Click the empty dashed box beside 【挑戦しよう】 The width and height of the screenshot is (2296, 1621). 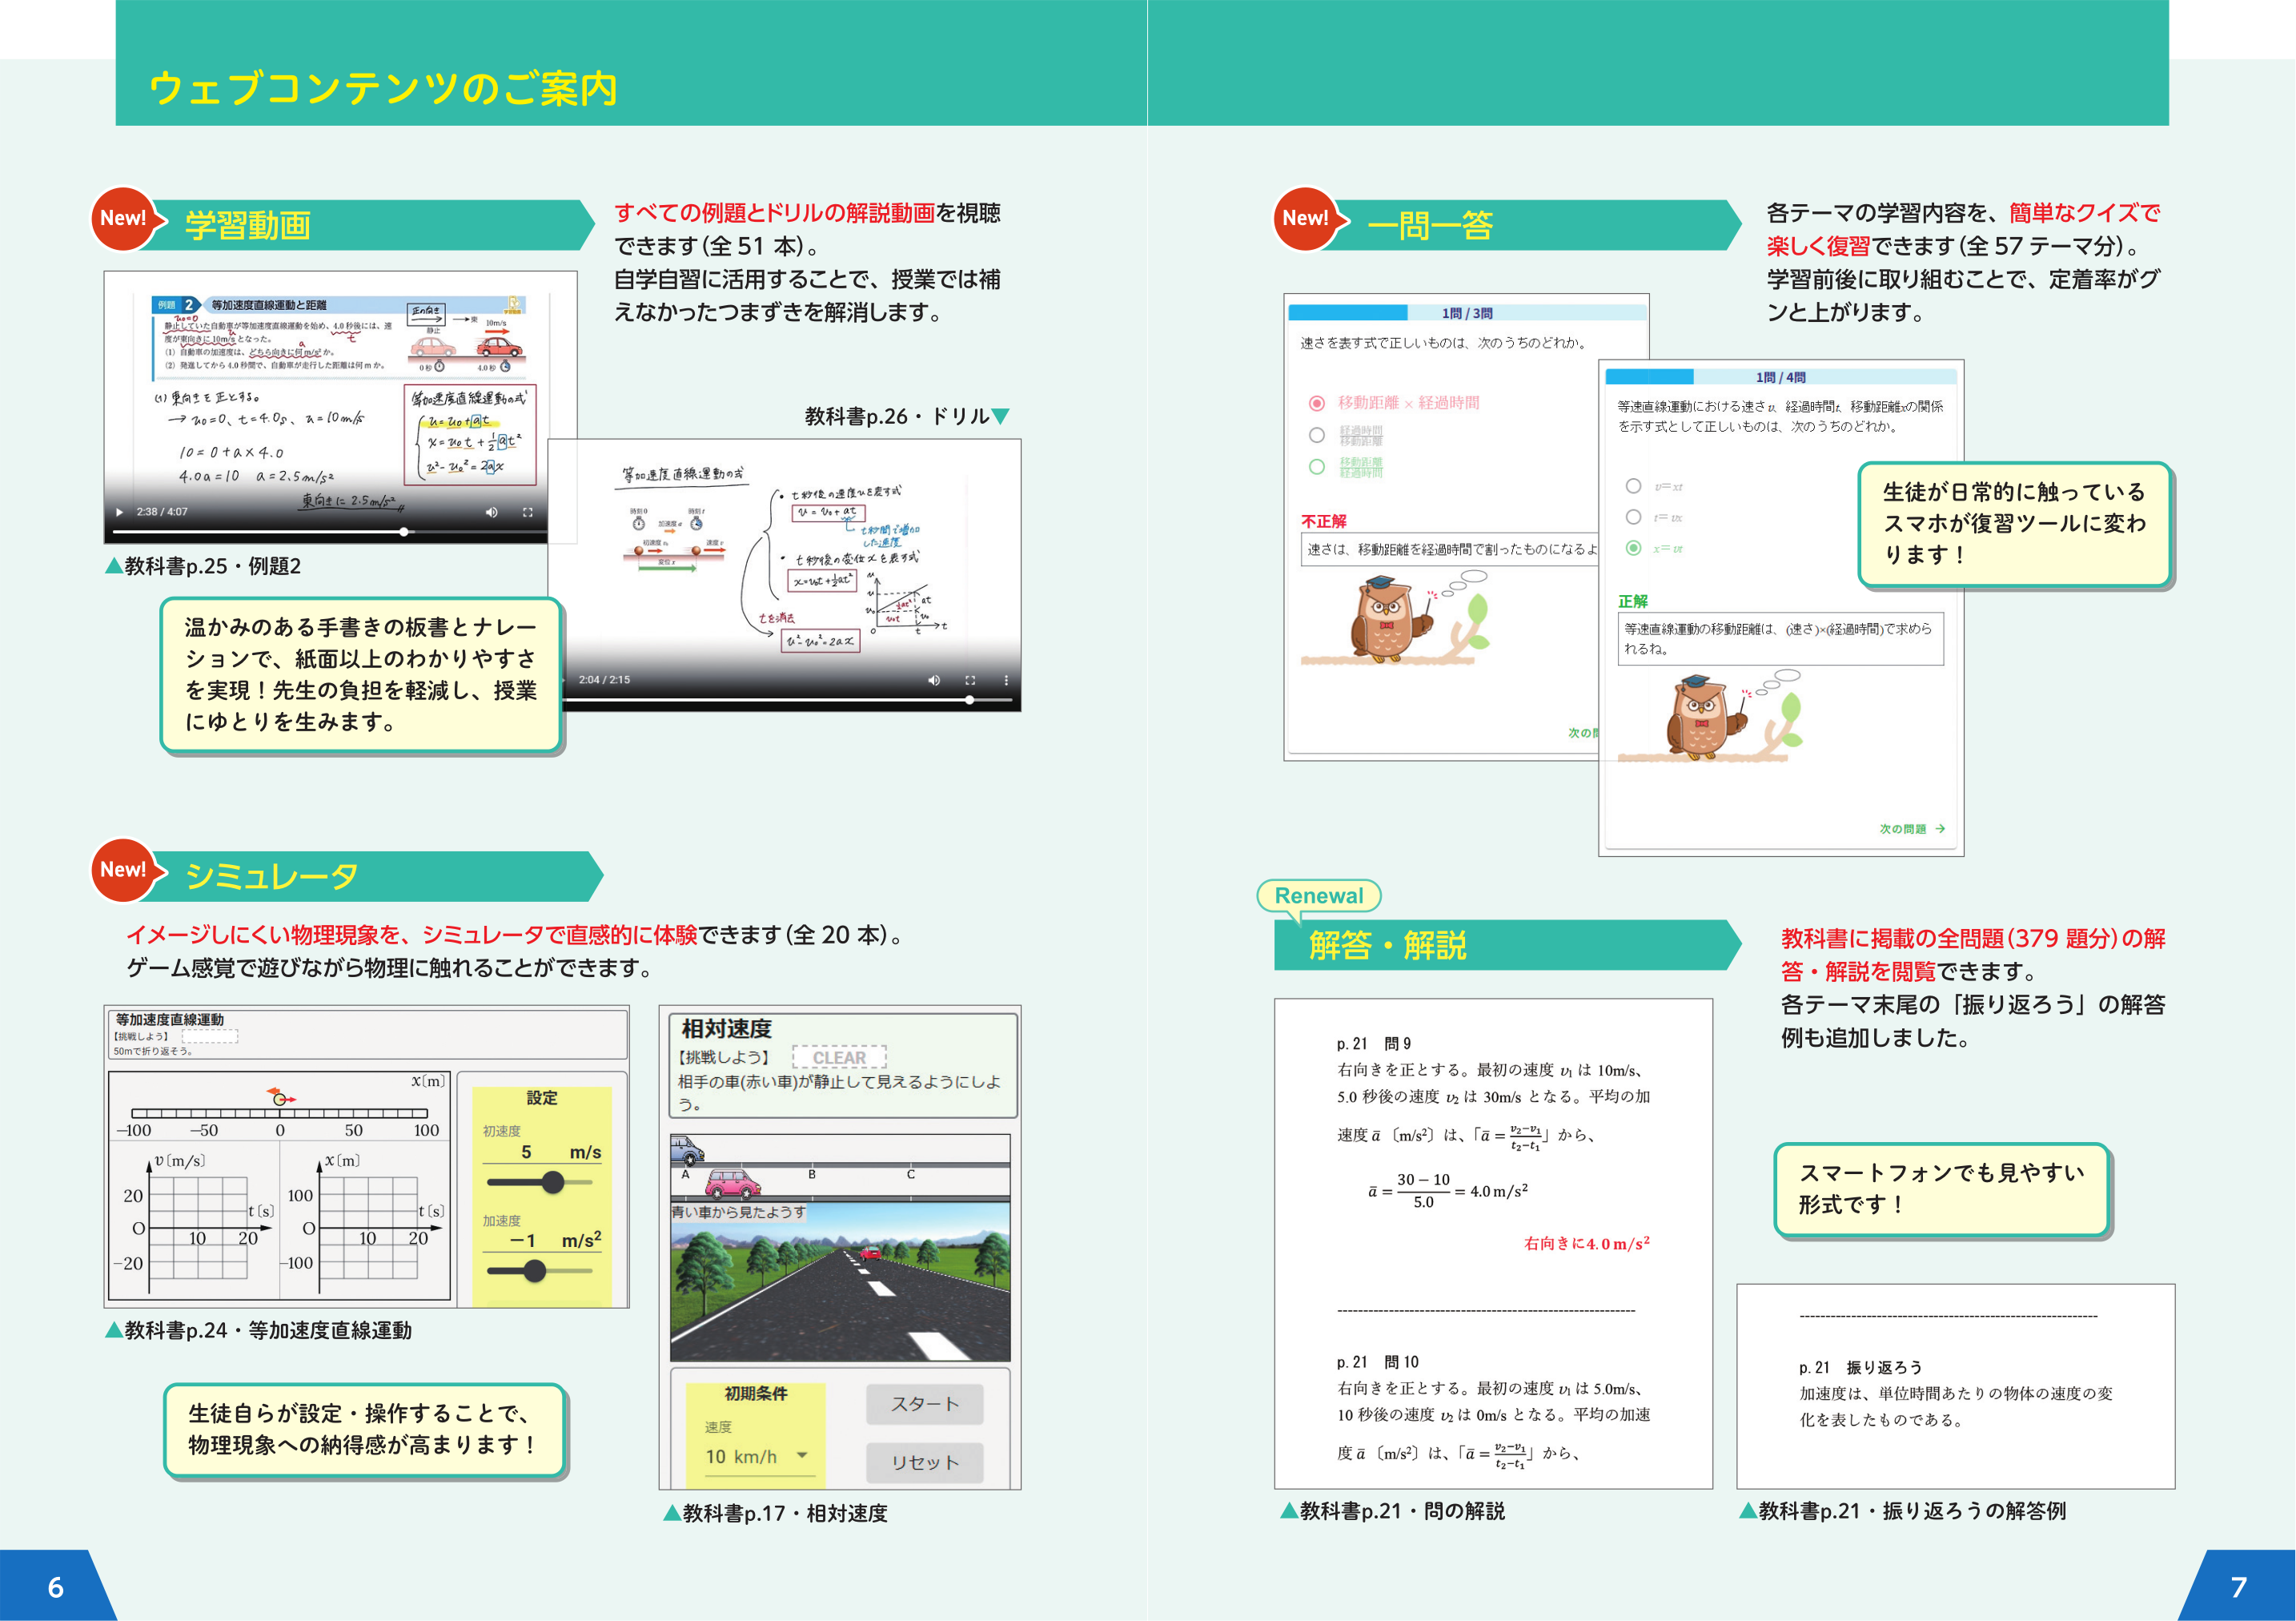(x=210, y=1036)
